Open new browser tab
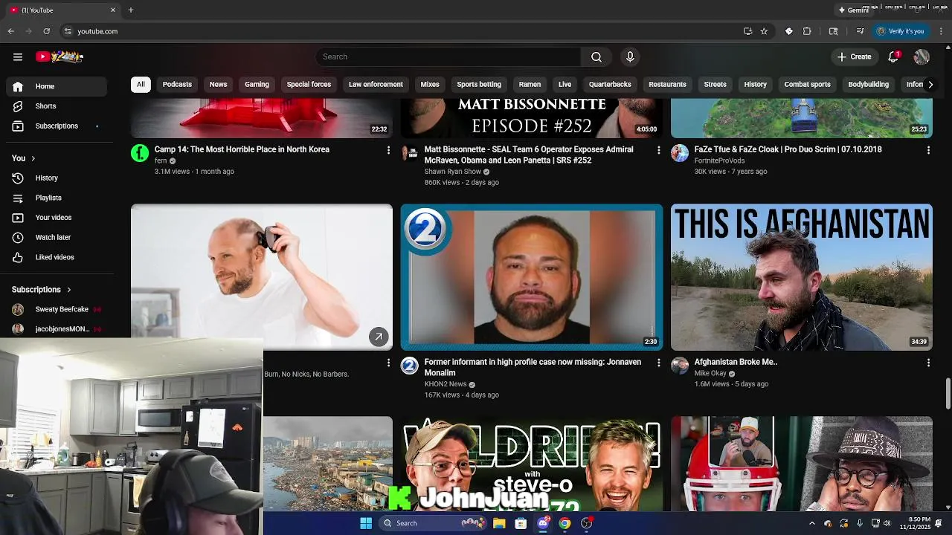Screen dimensions: 952x535 pos(131,10)
